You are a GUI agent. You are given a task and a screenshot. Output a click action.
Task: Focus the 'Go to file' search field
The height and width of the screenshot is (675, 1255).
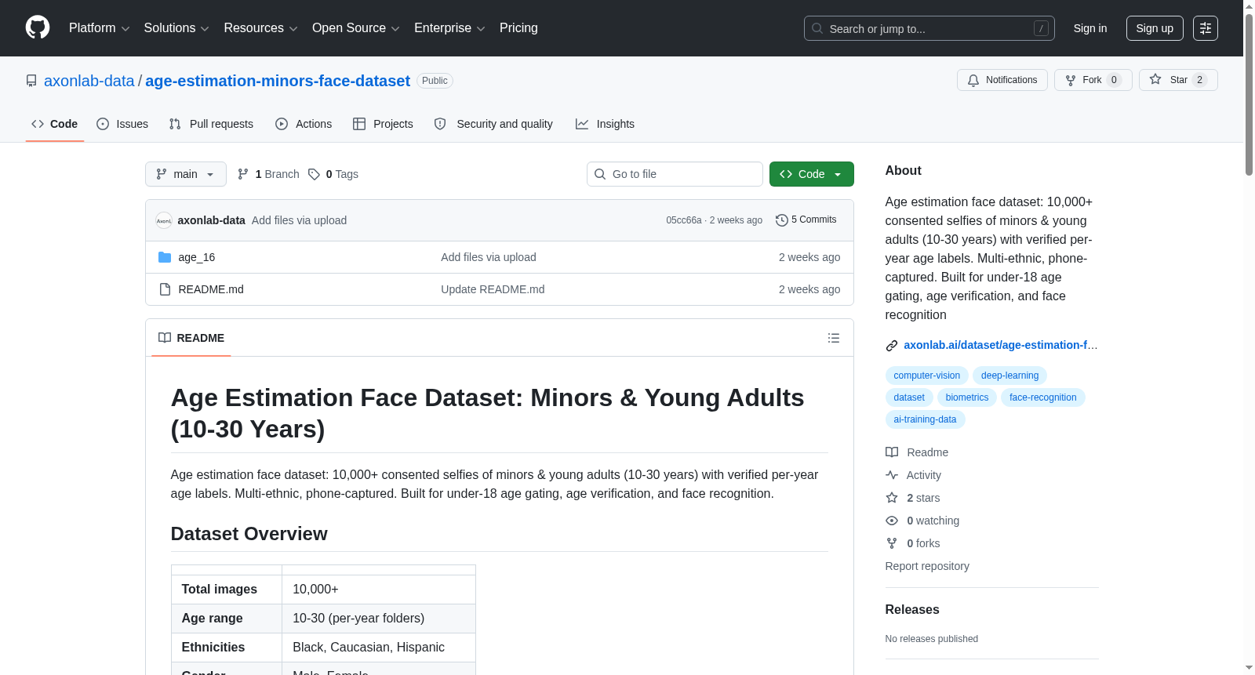coord(675,174)
